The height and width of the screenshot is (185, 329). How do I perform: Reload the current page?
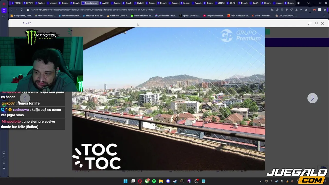[22, 10]
